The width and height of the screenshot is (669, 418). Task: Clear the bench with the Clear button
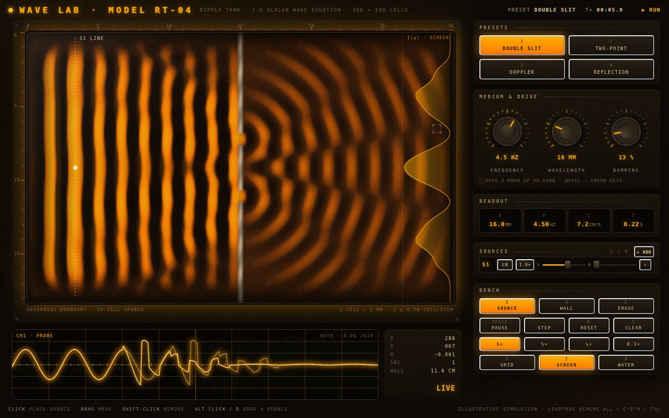pyautogui.click(x=633, y=325)
